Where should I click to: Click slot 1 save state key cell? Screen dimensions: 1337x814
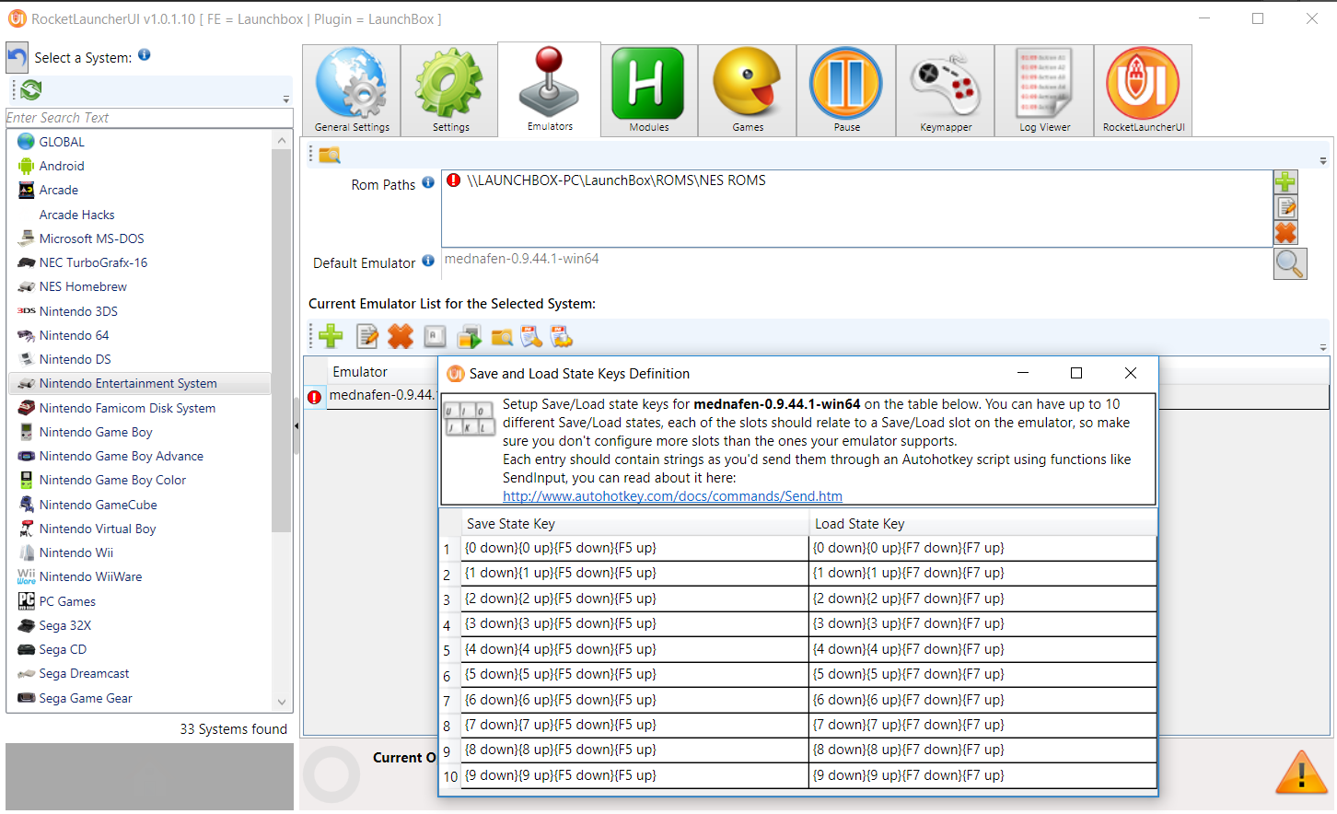634,548
